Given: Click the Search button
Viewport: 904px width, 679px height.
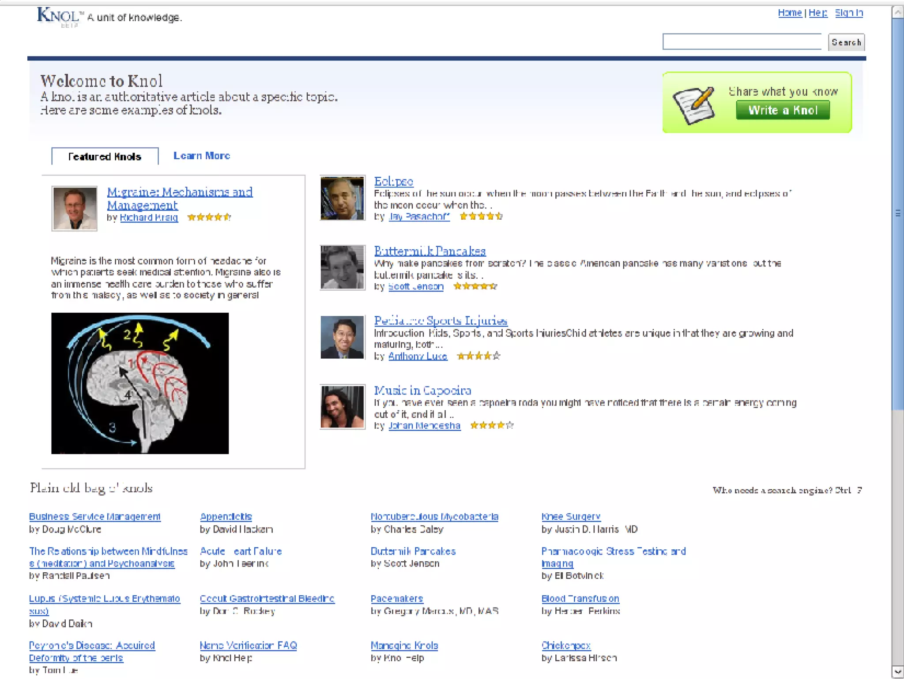Looking at the screenshot, I should (846, 42).
